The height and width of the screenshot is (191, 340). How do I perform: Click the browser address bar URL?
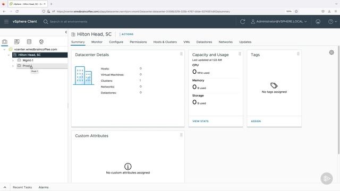pos(143,12)
